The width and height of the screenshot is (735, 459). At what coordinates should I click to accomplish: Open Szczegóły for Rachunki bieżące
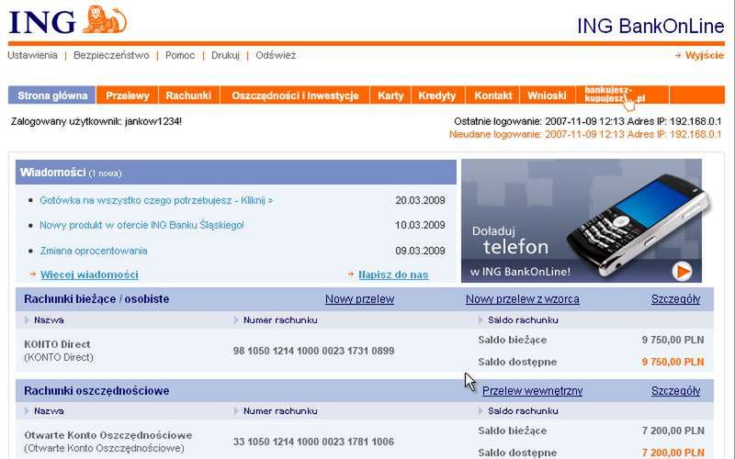pos(675,299)
